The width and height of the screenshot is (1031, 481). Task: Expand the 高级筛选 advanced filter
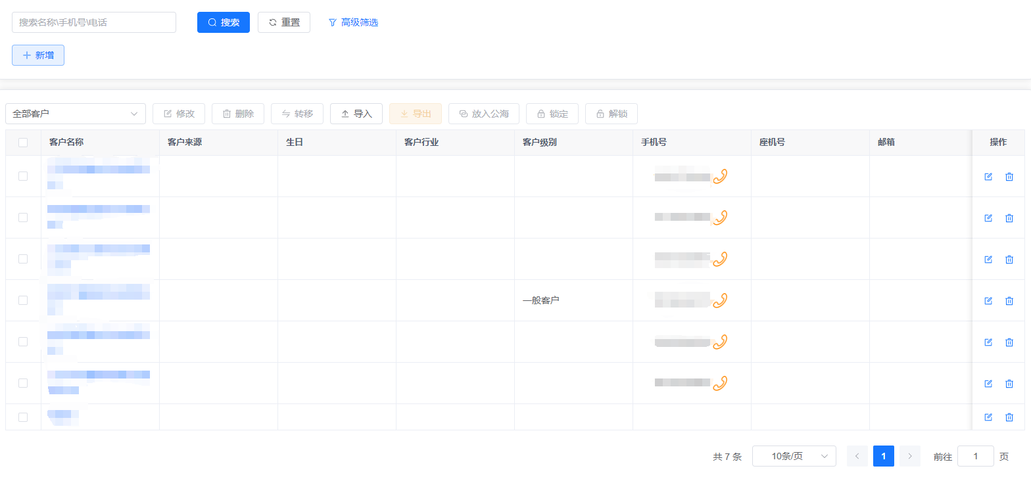353,22
